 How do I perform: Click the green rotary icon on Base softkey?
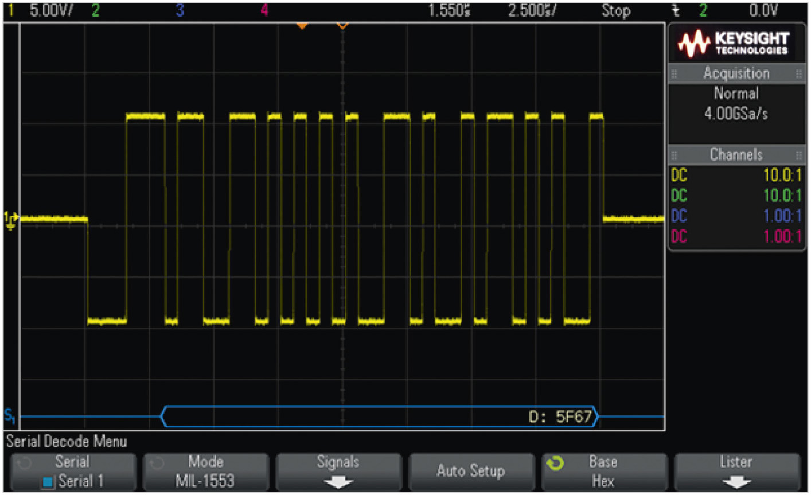pos(555,463)
